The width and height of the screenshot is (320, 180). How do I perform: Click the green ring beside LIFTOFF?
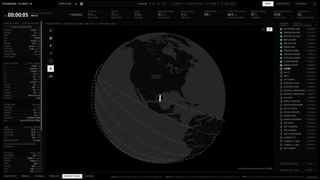[x=281, y=69]
